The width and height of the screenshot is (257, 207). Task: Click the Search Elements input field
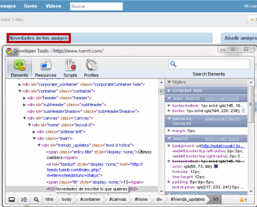pos(209,64)
